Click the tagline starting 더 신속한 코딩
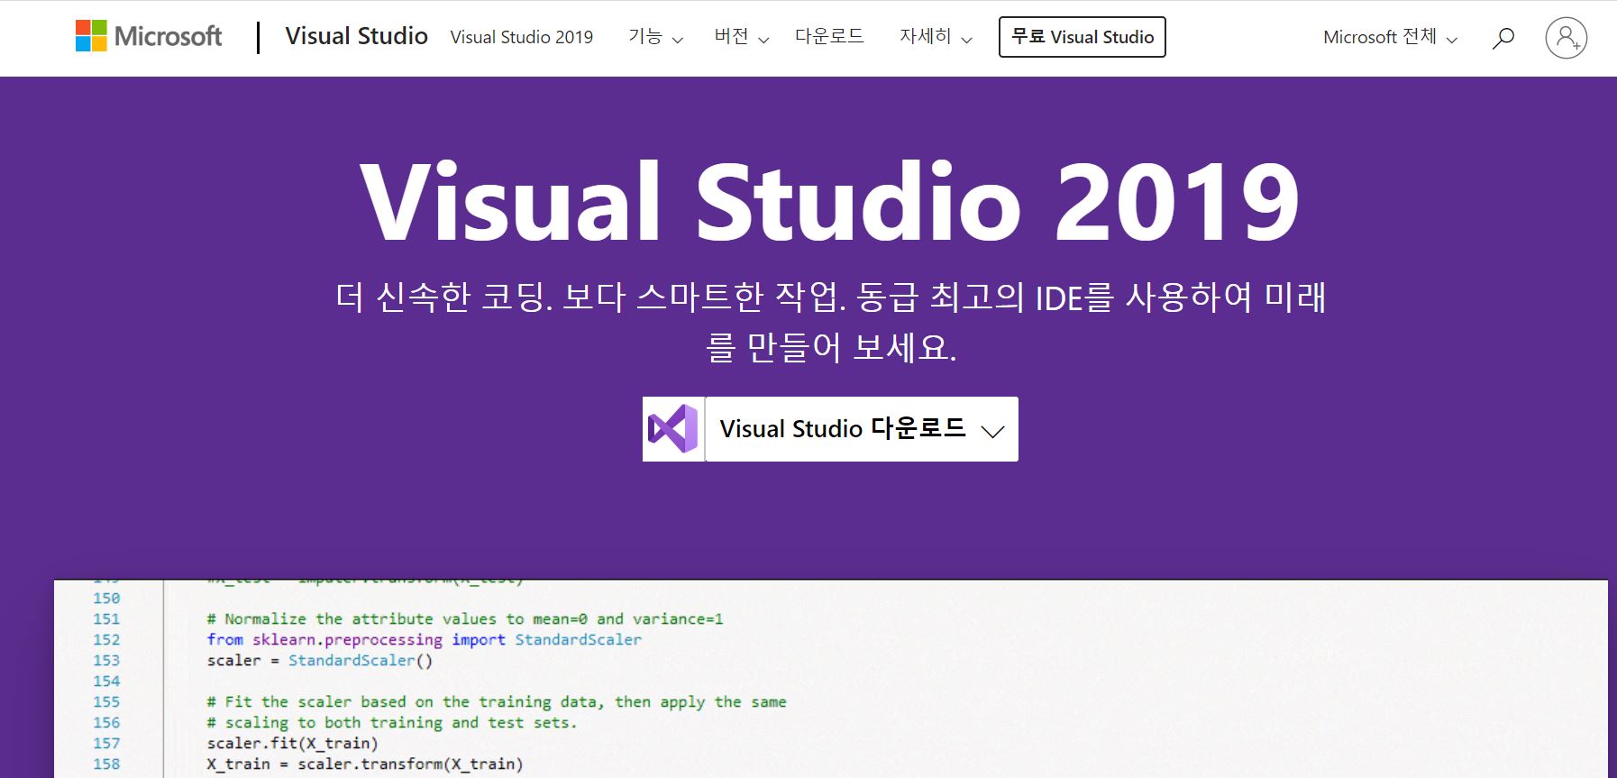The image size is (1617, 778). 830,322
